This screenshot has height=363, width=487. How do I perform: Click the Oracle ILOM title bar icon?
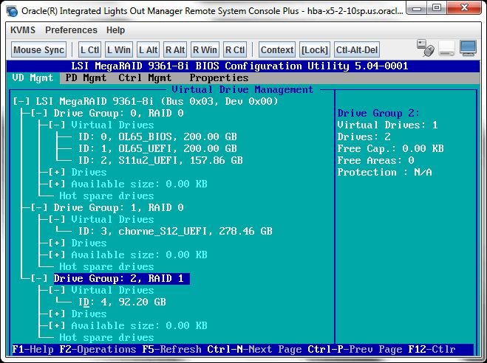(12, 10)
